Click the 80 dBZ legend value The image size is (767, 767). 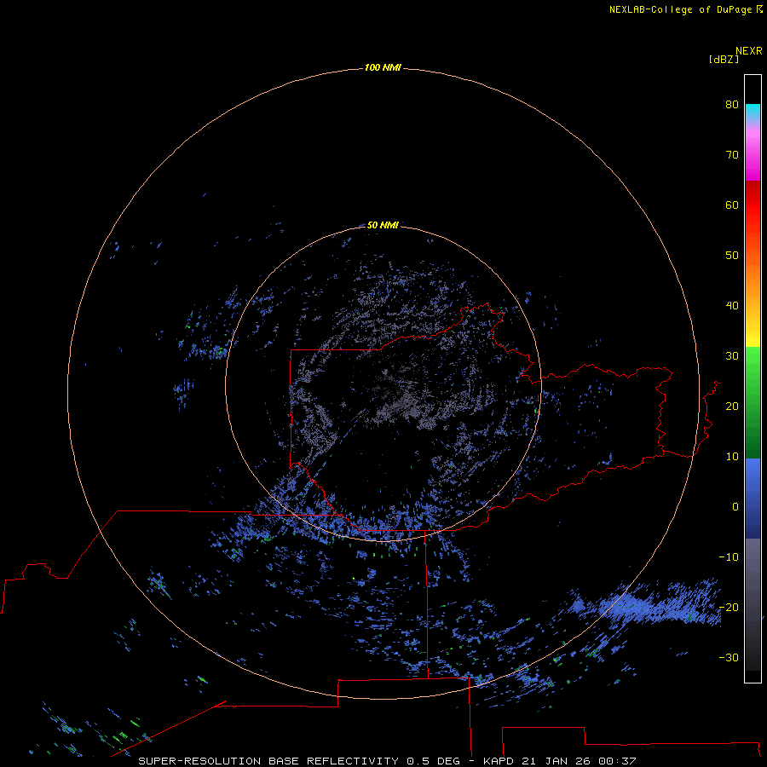point(732,104)
